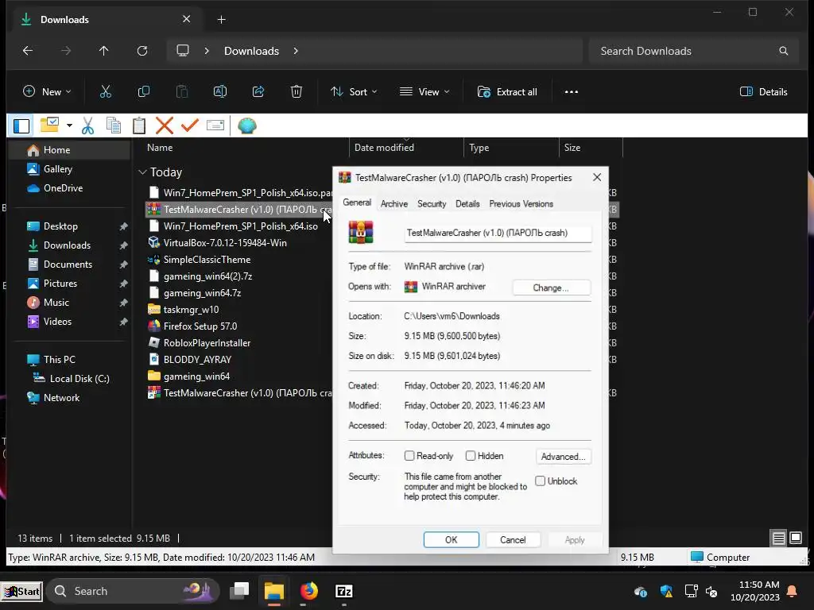Image resolution: width=814 pixels, height=610 pixels.
Task: Open the Details tab in Properties
Action: pyautogui.click(x=467, y=204)
